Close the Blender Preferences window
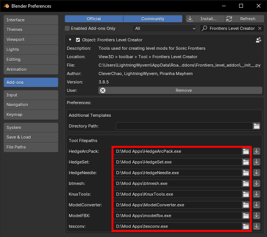Viewport: 267px width, 237px height. pos(259,6)
